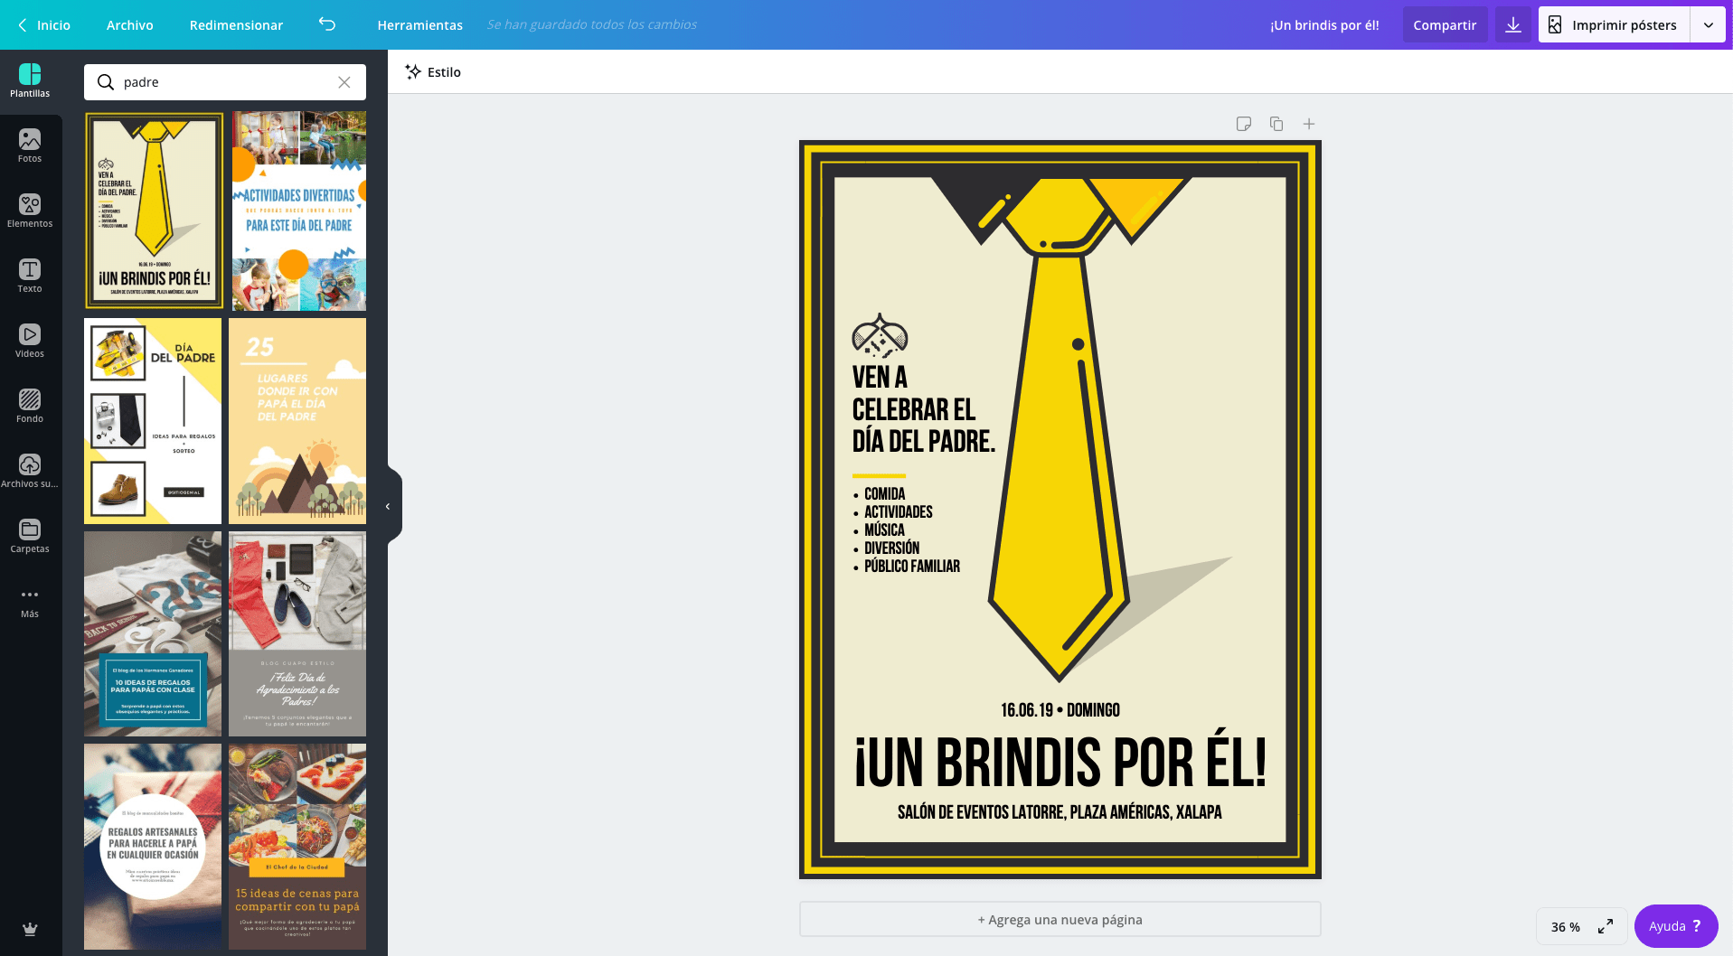Open the Texto panel
This screenshot has height=956, width=1733.
pos(30,276)
